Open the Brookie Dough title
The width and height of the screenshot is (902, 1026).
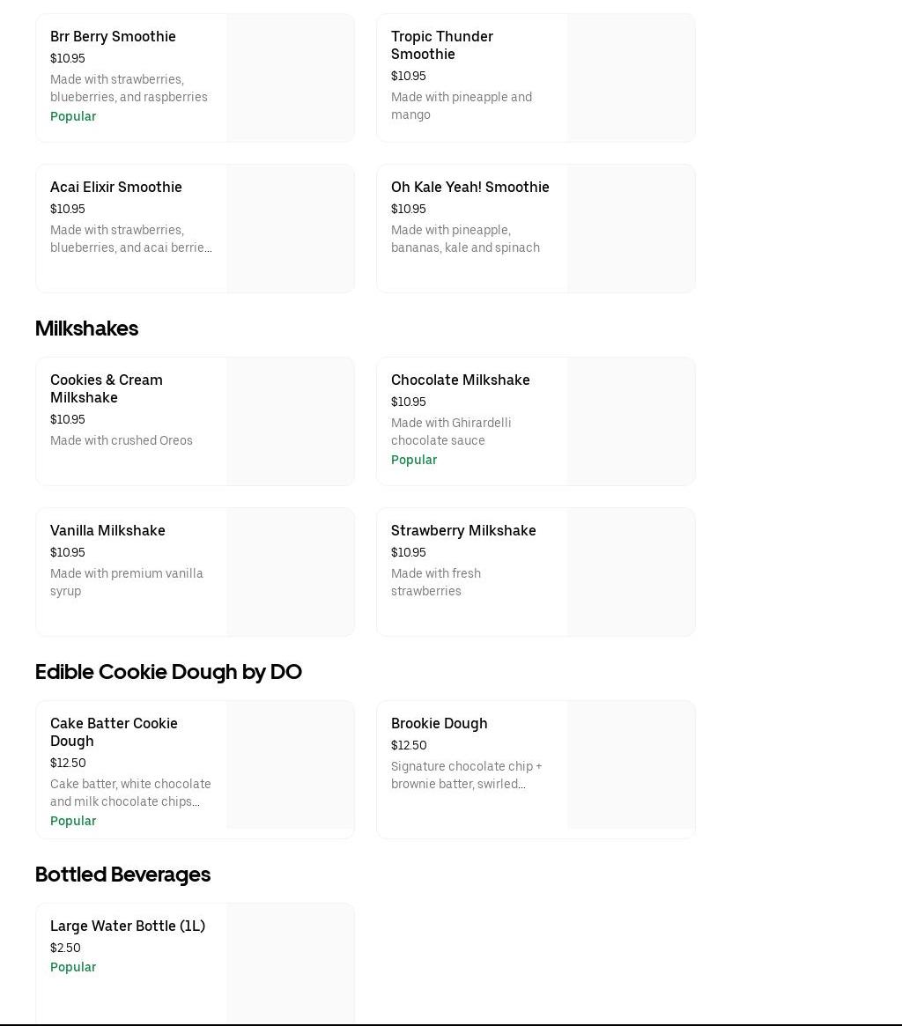coord(439,724)
